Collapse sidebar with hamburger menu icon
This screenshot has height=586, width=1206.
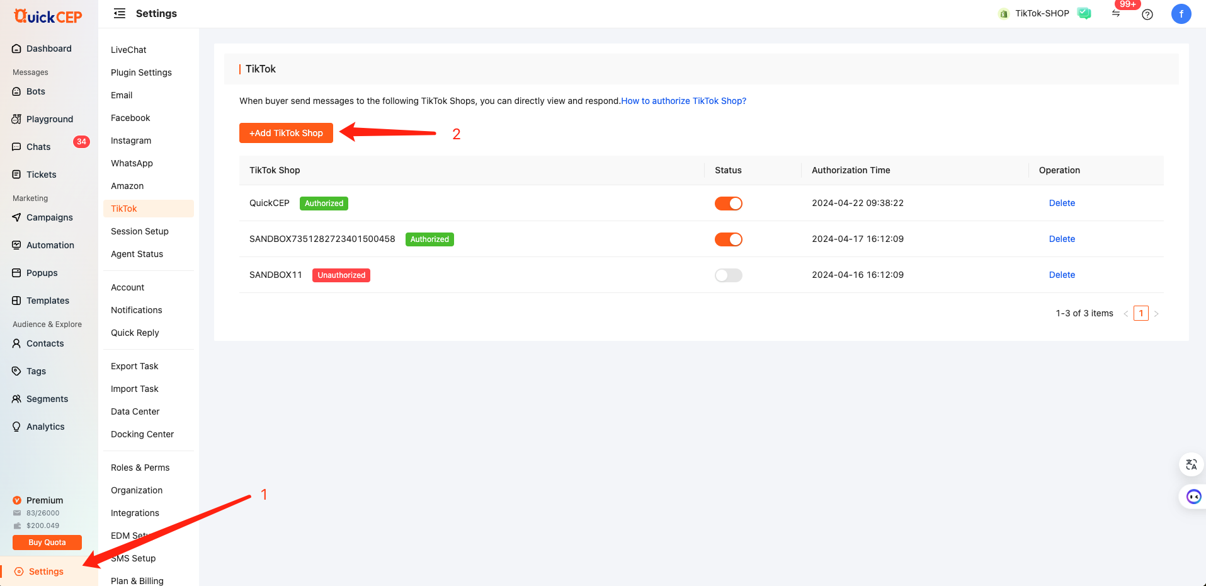(119, 13)
